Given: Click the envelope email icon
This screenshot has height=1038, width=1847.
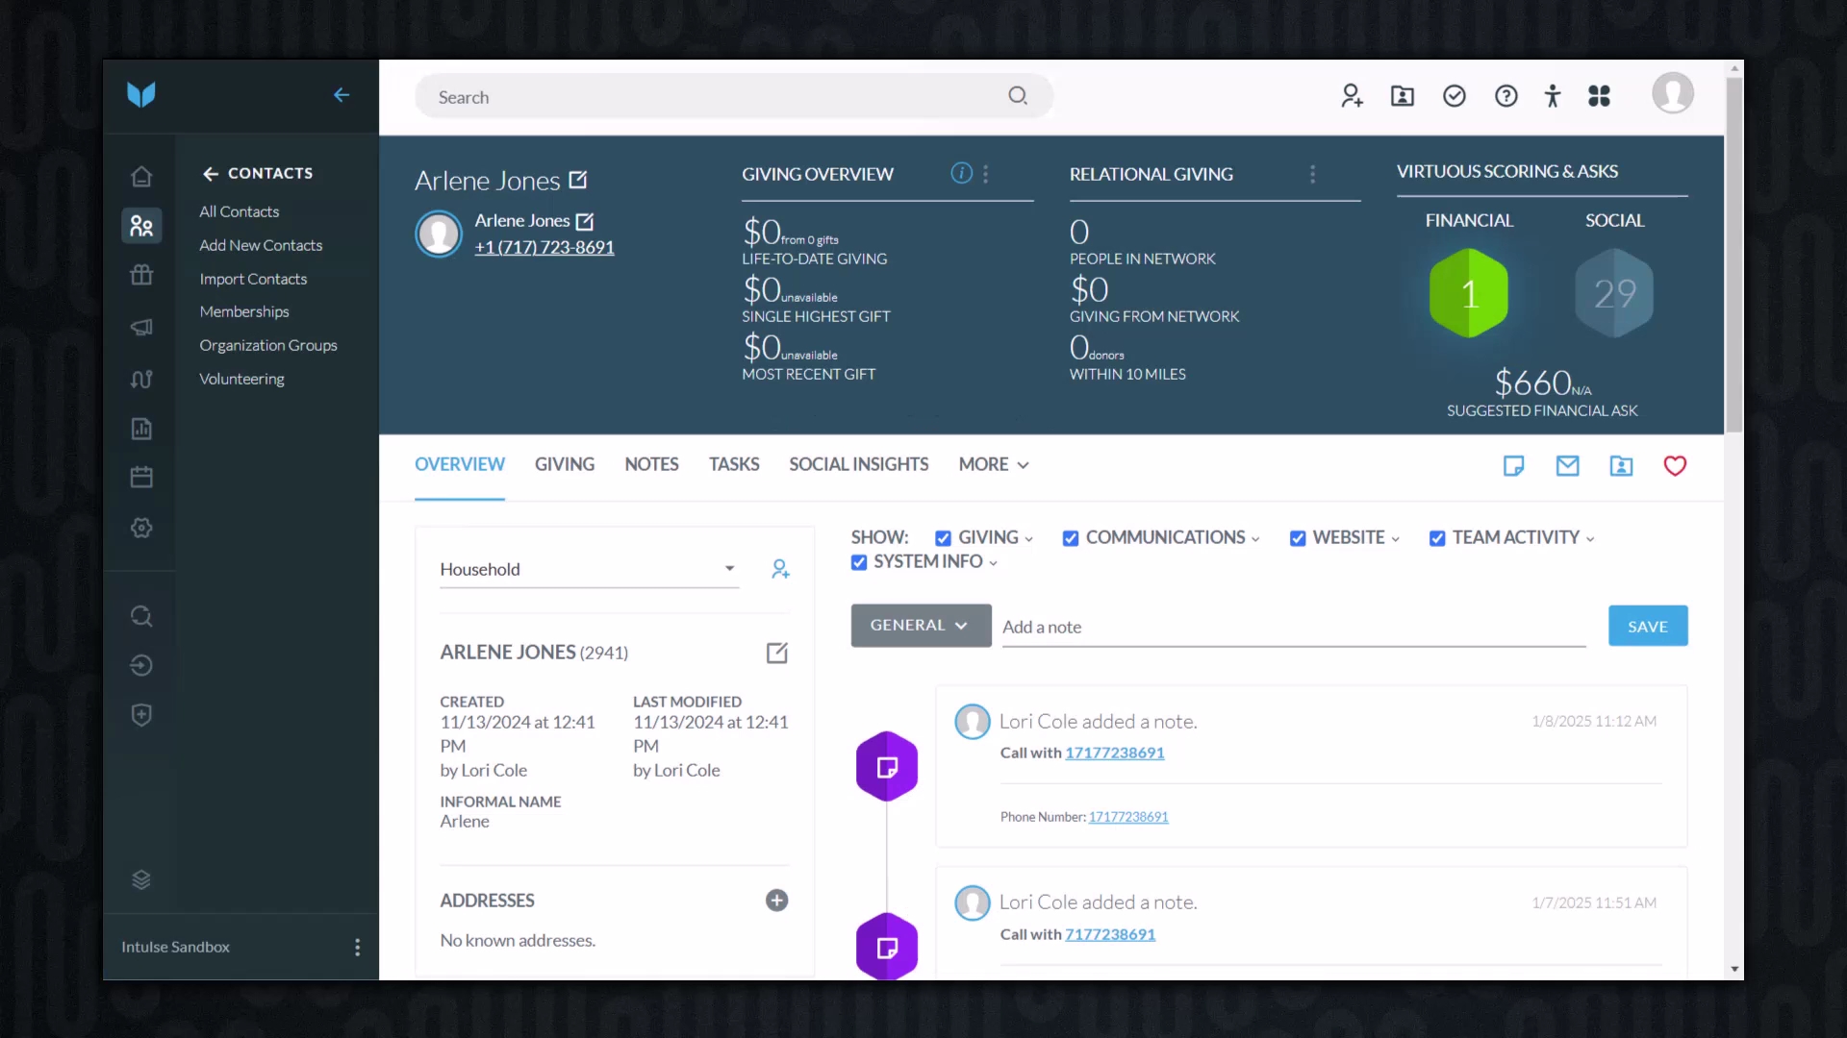Looking at the screenshot, I should (x=1567, y=466).
